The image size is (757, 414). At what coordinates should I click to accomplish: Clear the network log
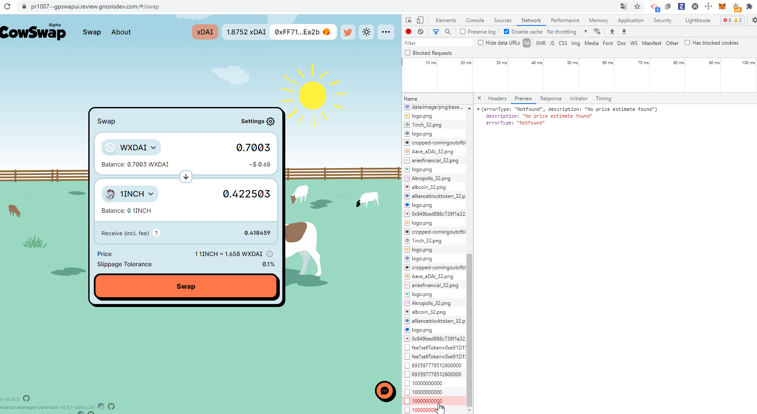coord(420,31)
